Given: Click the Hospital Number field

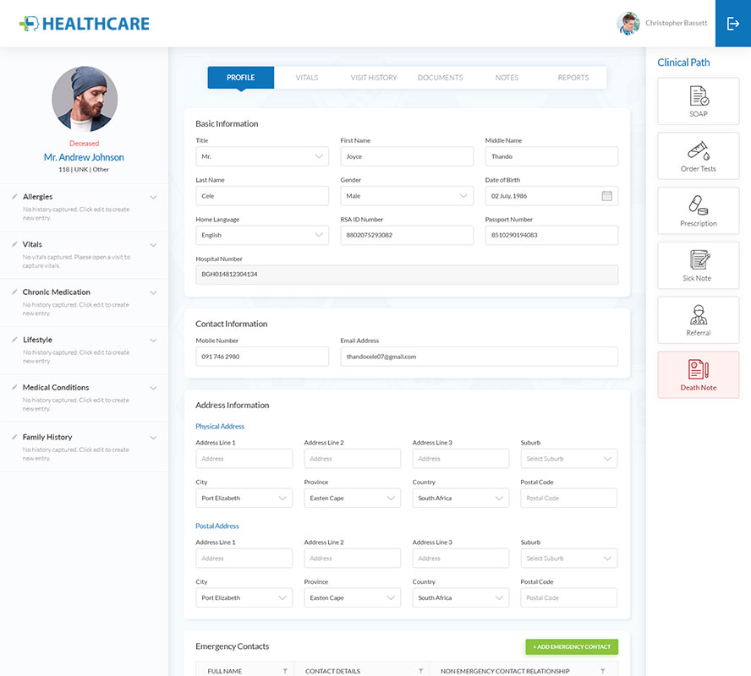Looking at the screenshot, I should tap(407, 275).
